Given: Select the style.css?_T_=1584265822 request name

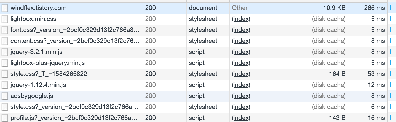Looking at the screenshot, I should pos(49,74).
